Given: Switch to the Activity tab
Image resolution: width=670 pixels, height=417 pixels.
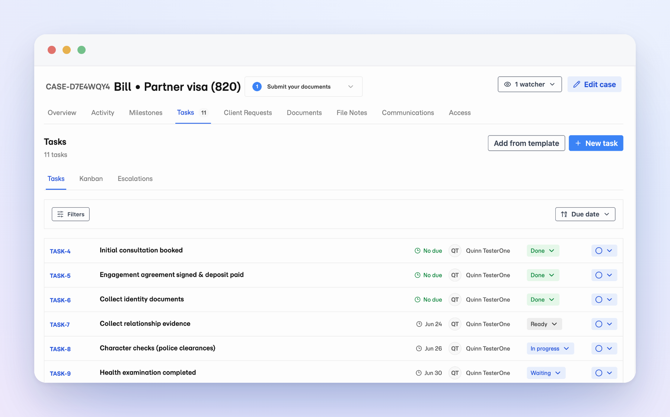Looking at the screenshot, I should coord(103,113).
